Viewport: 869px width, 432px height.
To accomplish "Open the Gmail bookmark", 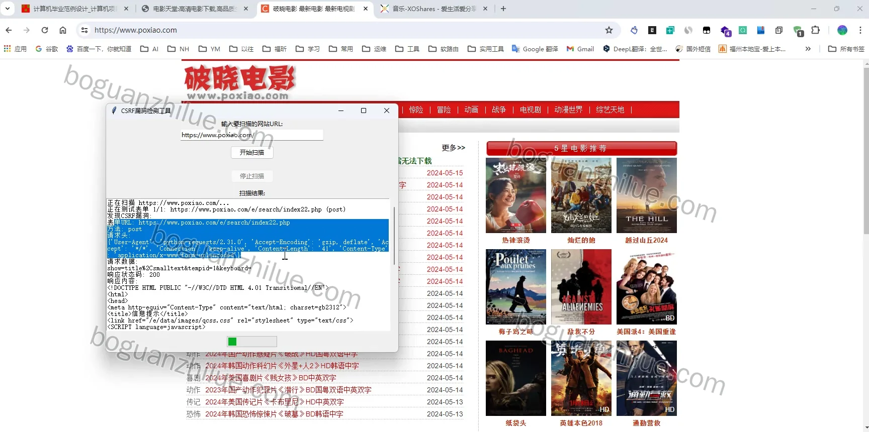I will click(x=580, y=49).
